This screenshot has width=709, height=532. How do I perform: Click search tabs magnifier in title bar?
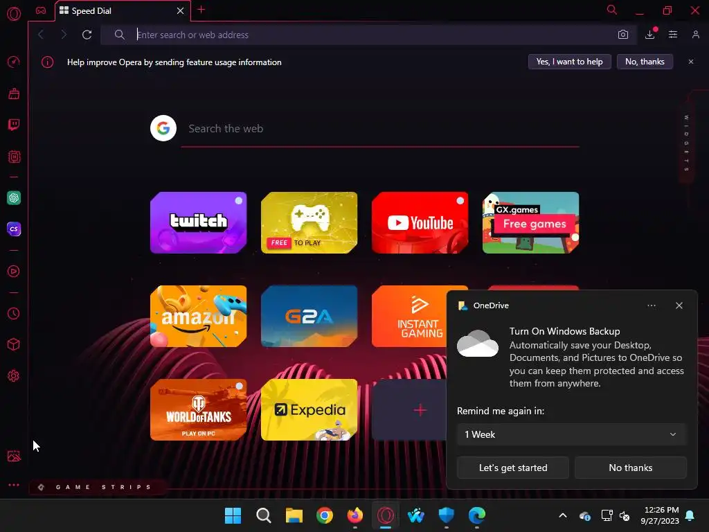pos(612,10)
